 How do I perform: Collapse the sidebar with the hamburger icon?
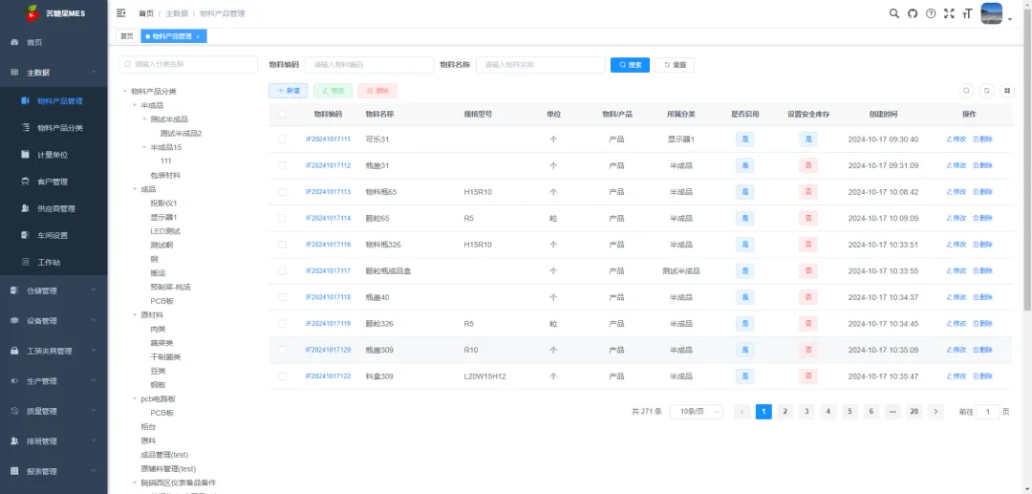coord(121,13)
